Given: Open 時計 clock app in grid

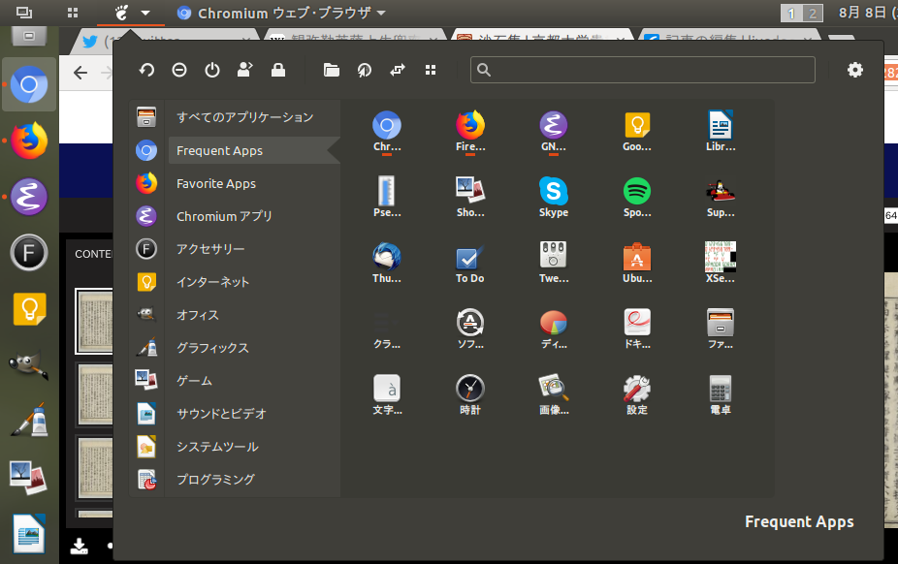Looking at the screenshot, I should click(x=470, y=394).
